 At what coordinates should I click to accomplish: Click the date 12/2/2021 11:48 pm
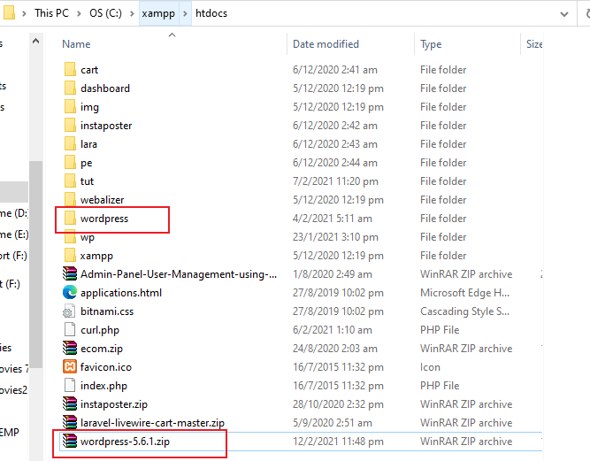[338, 441]
